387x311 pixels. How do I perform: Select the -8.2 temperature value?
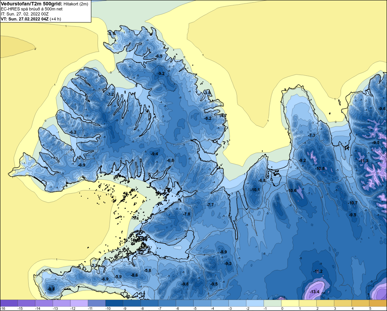coord(208,118)
